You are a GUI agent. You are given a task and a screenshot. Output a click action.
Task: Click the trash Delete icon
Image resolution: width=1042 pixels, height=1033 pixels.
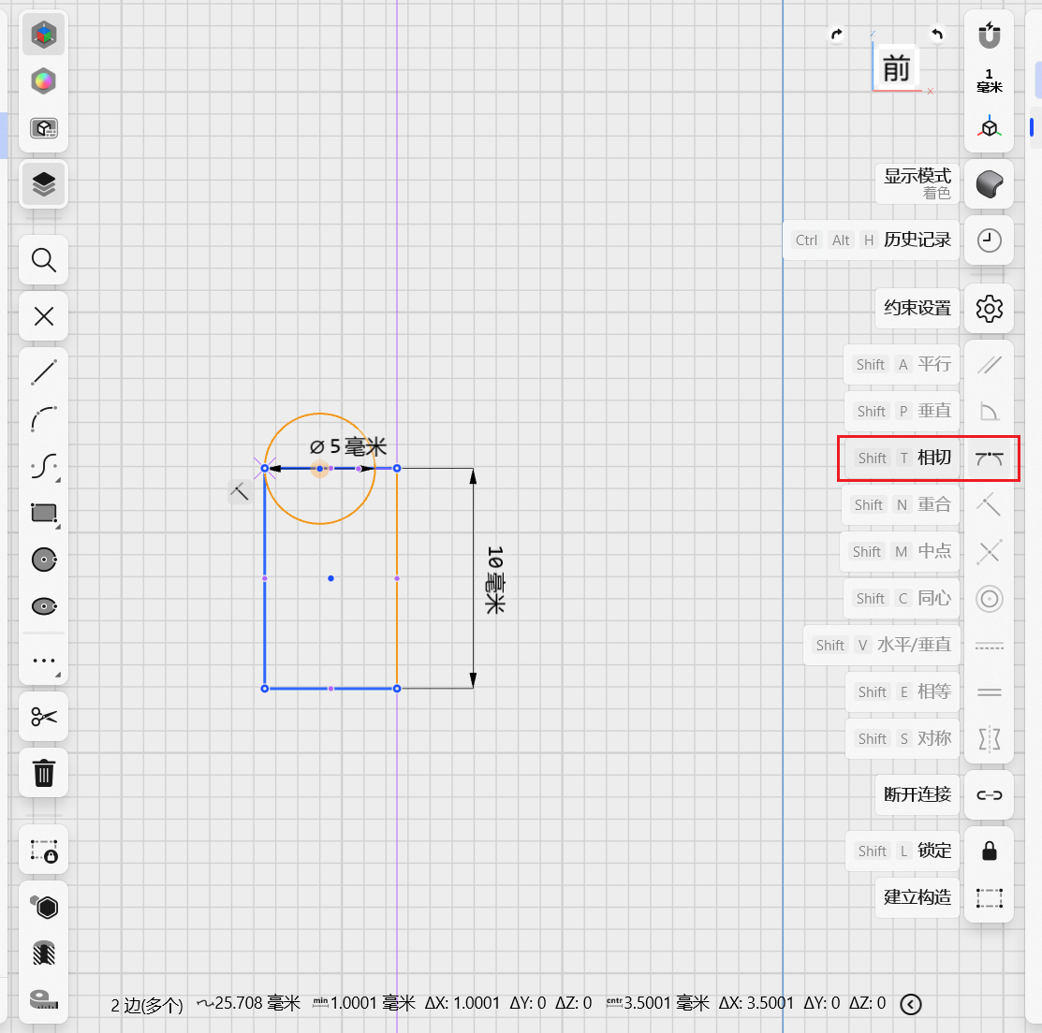coord(44,773)
